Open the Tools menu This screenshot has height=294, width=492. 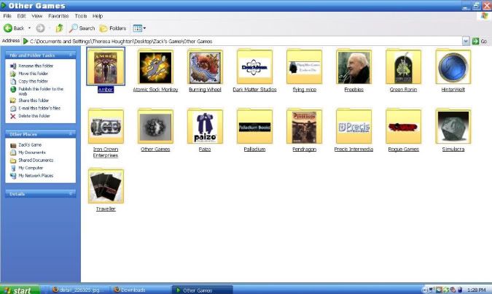[x=81, y=16]
